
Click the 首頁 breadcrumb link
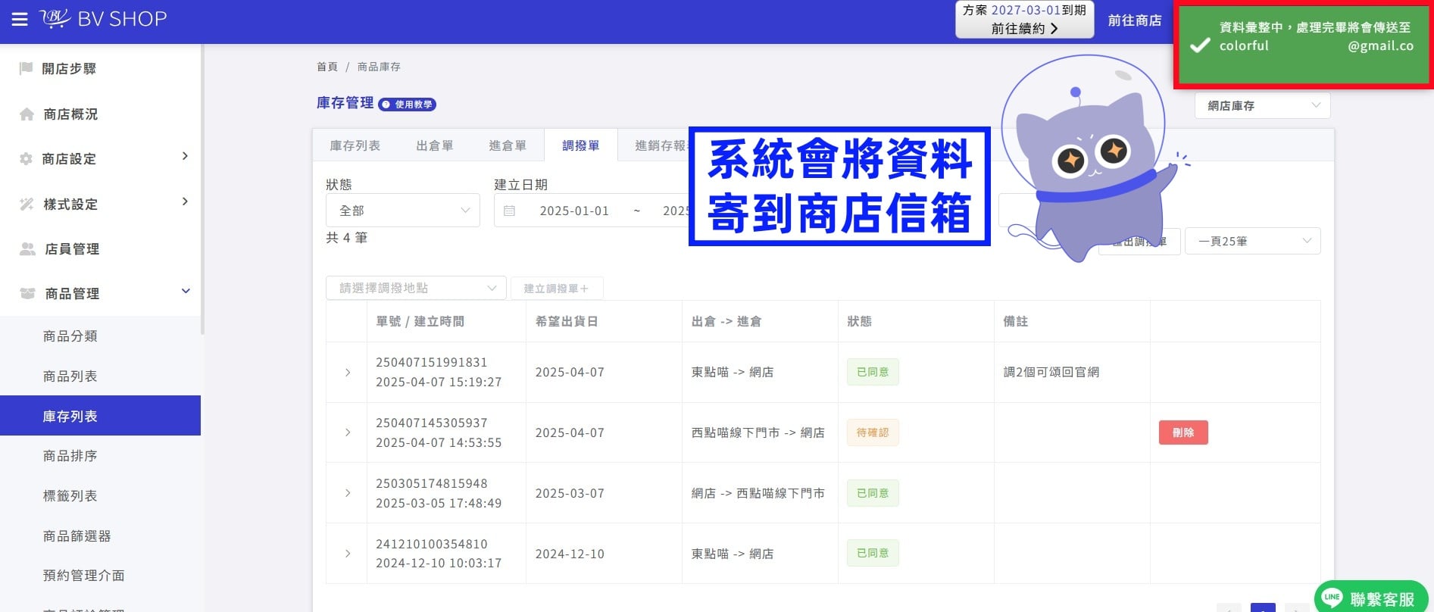327,67
